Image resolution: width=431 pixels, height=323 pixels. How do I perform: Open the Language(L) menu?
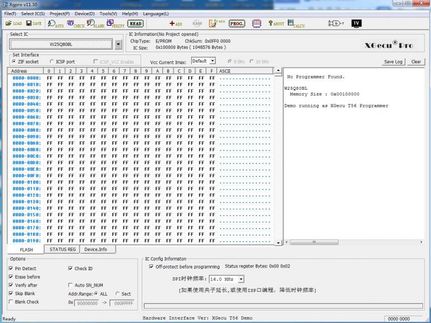(156, 14)
